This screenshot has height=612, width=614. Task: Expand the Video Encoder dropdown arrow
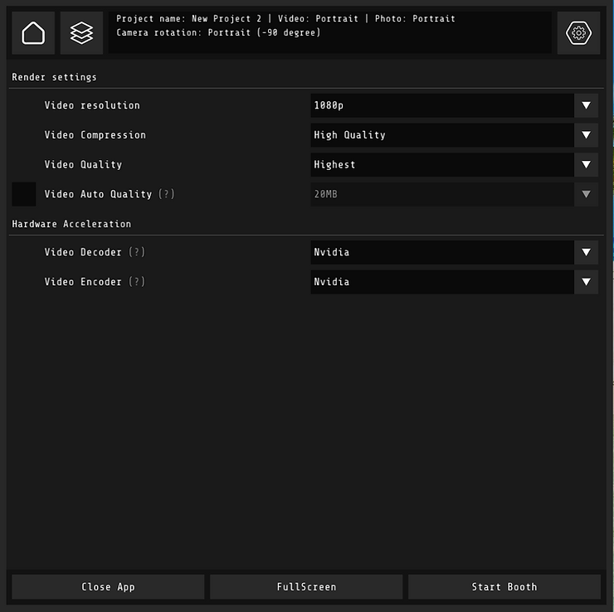pyautogui.click(x=586, y=282)
